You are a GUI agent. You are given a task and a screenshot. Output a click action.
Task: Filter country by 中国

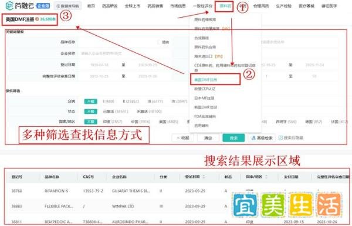[x=141, y=122]
